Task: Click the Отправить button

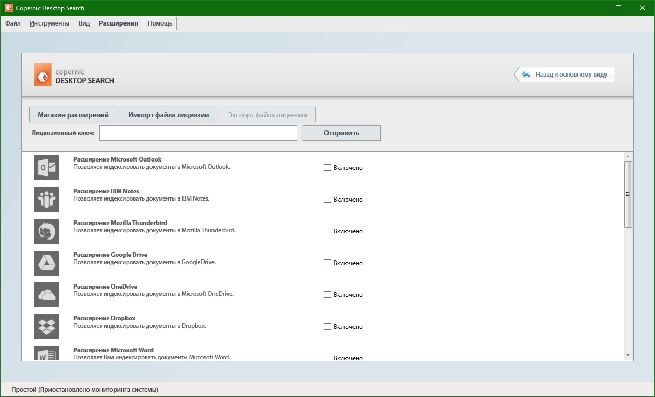Action: (342, 133)
